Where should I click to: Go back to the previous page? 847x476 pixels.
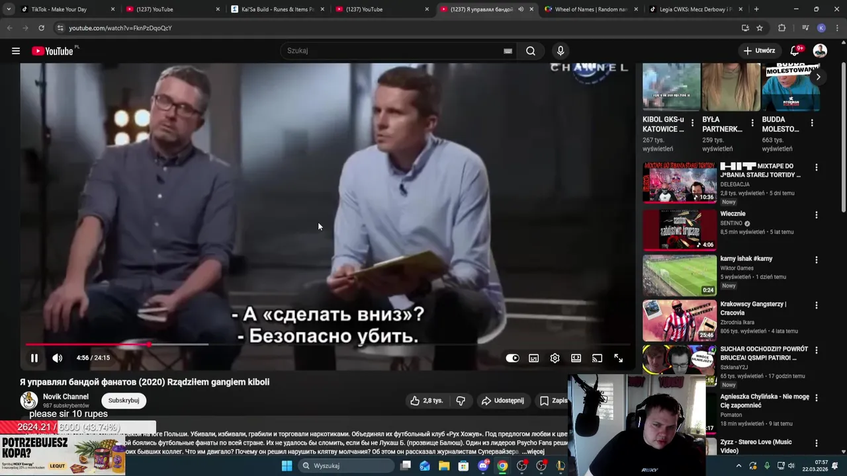coord(9,28)
